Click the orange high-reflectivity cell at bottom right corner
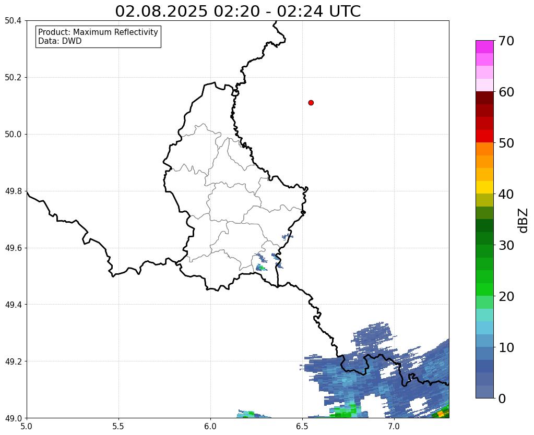534x435 pixels. click(x=441, y=414)
